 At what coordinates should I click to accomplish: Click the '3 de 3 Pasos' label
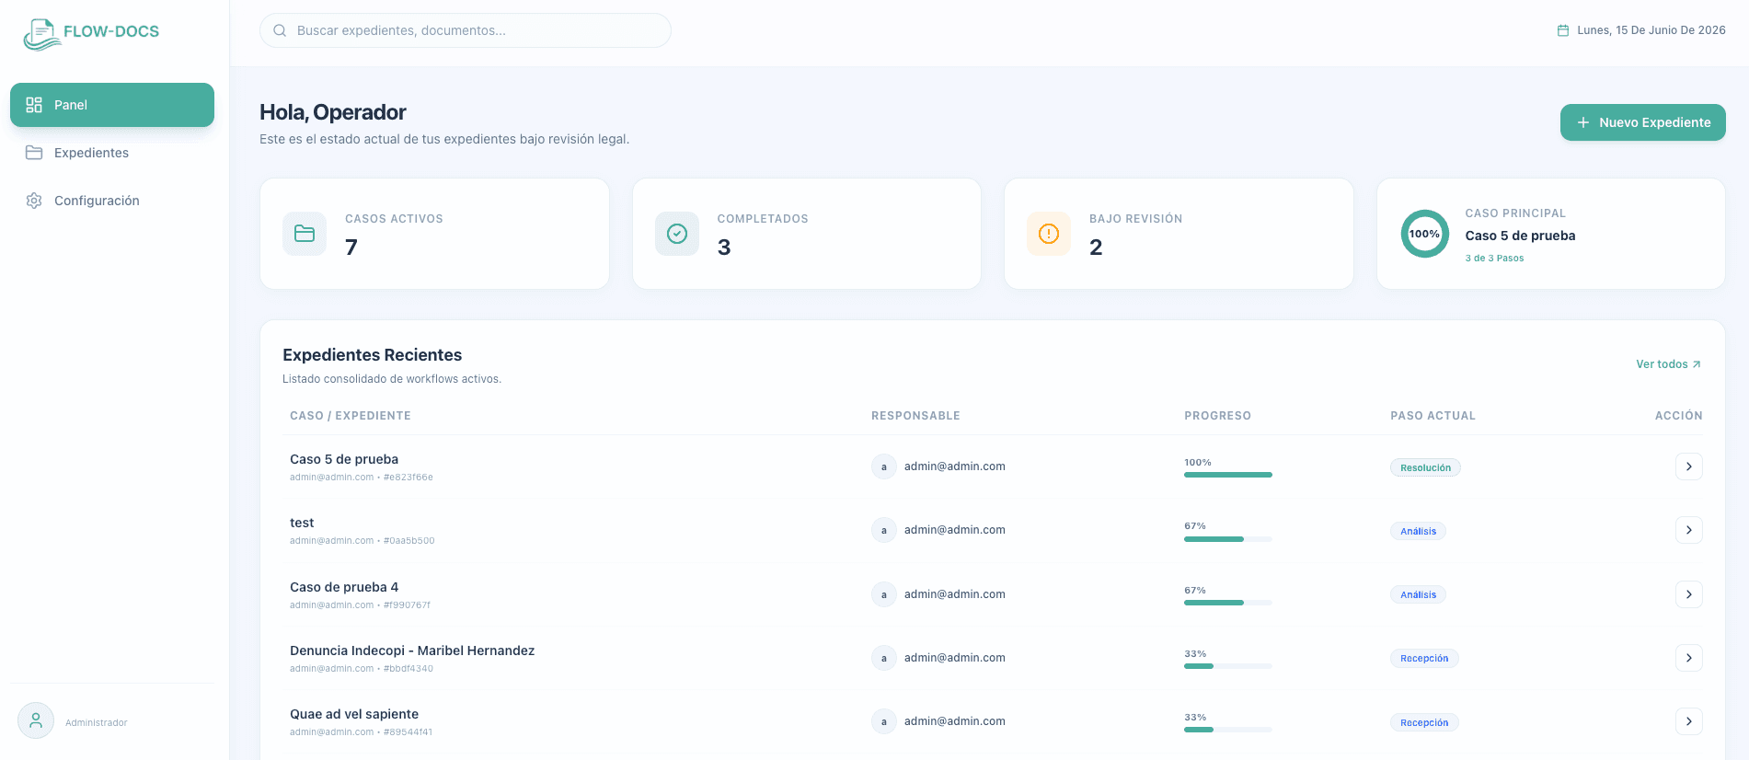pos(1494,259)
